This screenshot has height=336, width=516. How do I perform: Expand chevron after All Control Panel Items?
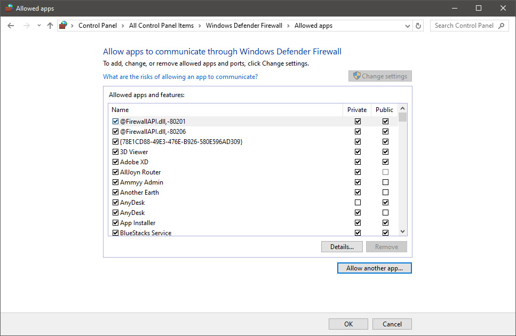[200, 26]
